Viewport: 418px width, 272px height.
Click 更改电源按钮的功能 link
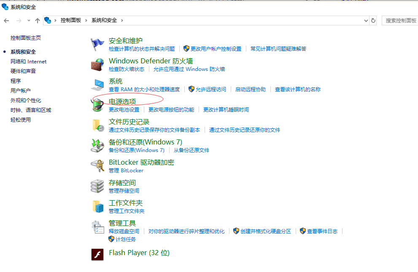tap(171, 110)
